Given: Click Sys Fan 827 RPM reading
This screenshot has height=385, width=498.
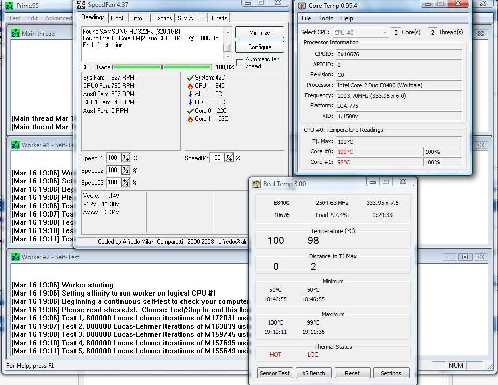Looking at the screenshot, I should coord(109,78).
